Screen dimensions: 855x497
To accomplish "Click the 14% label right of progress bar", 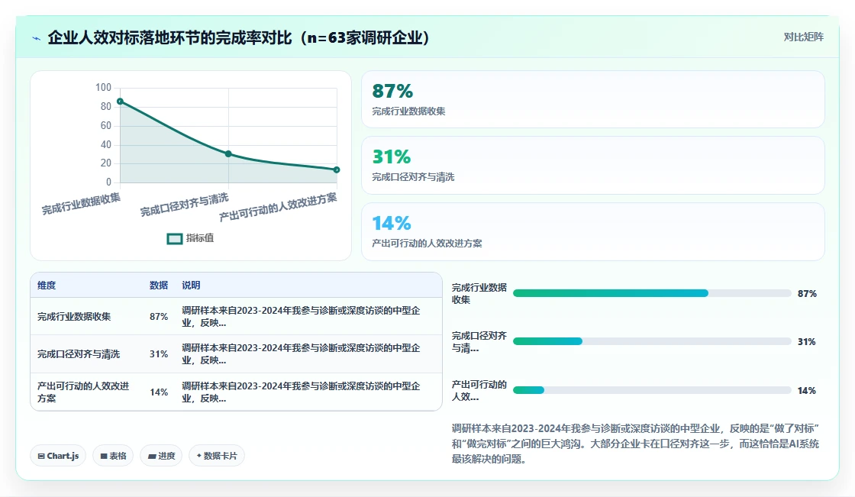I will click(x=807, y=391).
